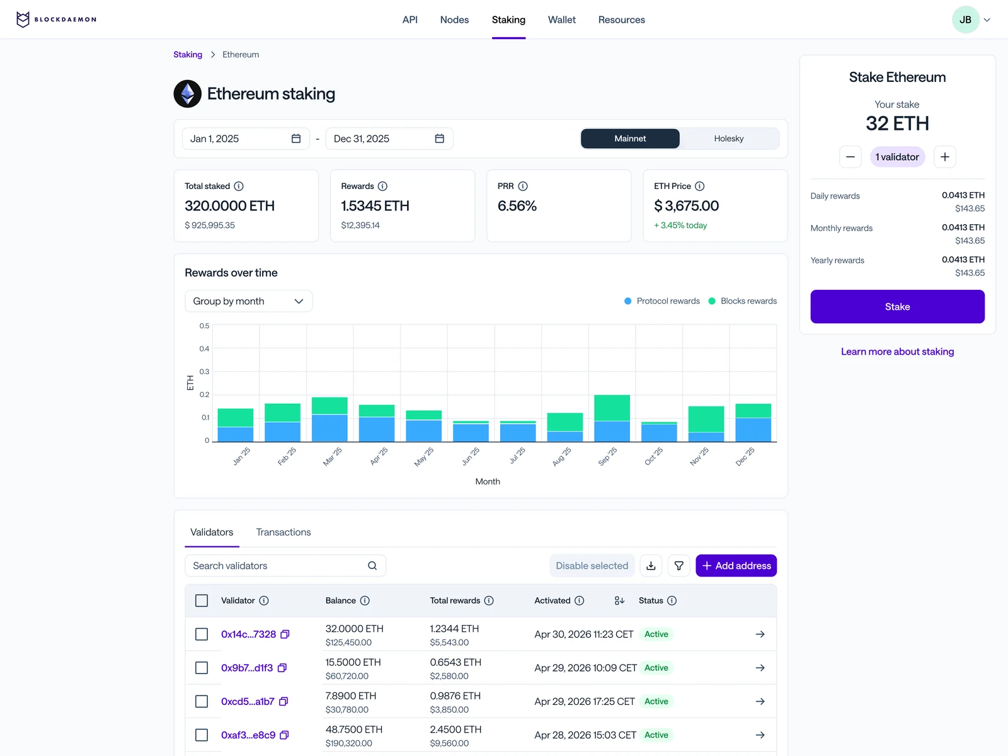This screenshot has width=1008, height=756.
Task: Download validators list icon
Action: click(x=651, y=566)
